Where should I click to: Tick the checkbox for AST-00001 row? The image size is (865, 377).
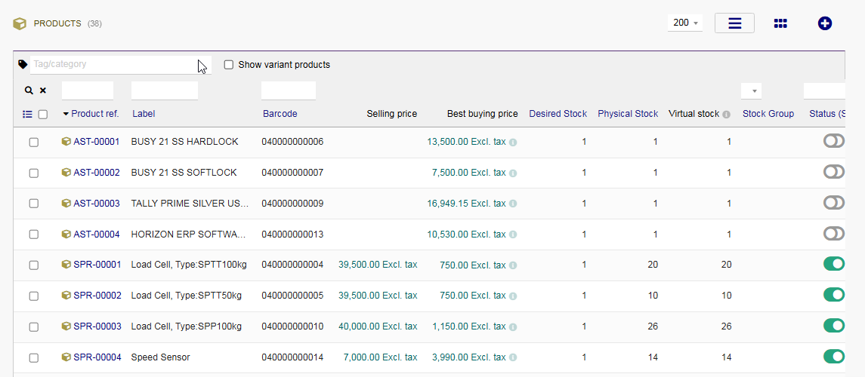point(34,143)
